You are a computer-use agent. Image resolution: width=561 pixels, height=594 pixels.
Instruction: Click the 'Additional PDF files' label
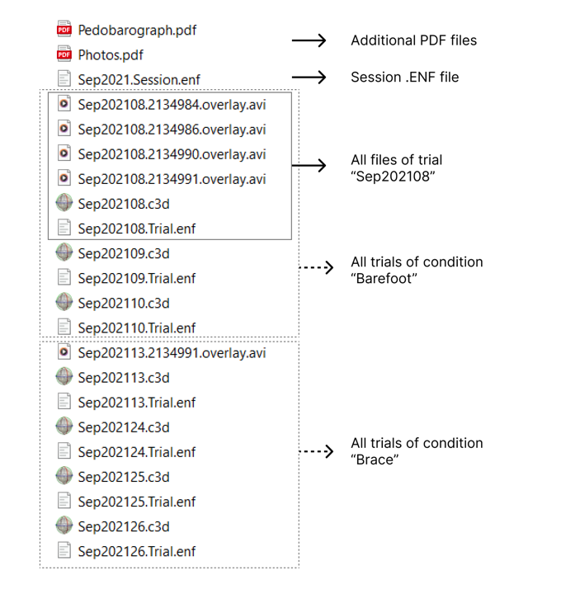pos(413,40)
